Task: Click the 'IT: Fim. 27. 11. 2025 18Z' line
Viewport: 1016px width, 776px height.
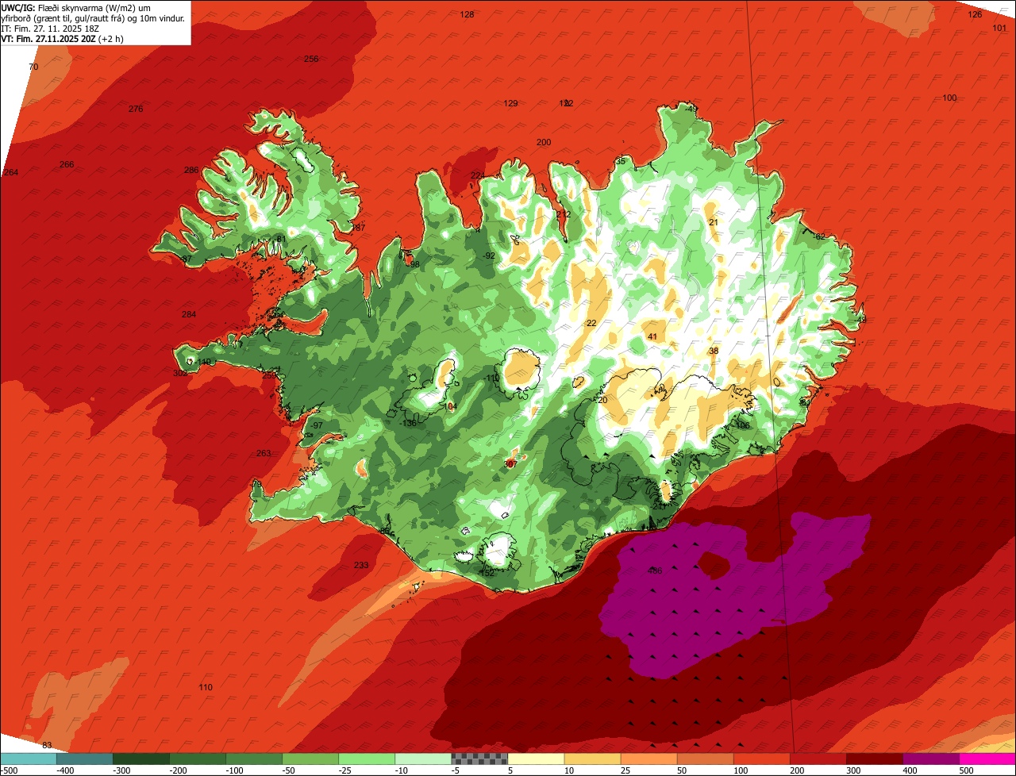Action: tap(50, 29)
